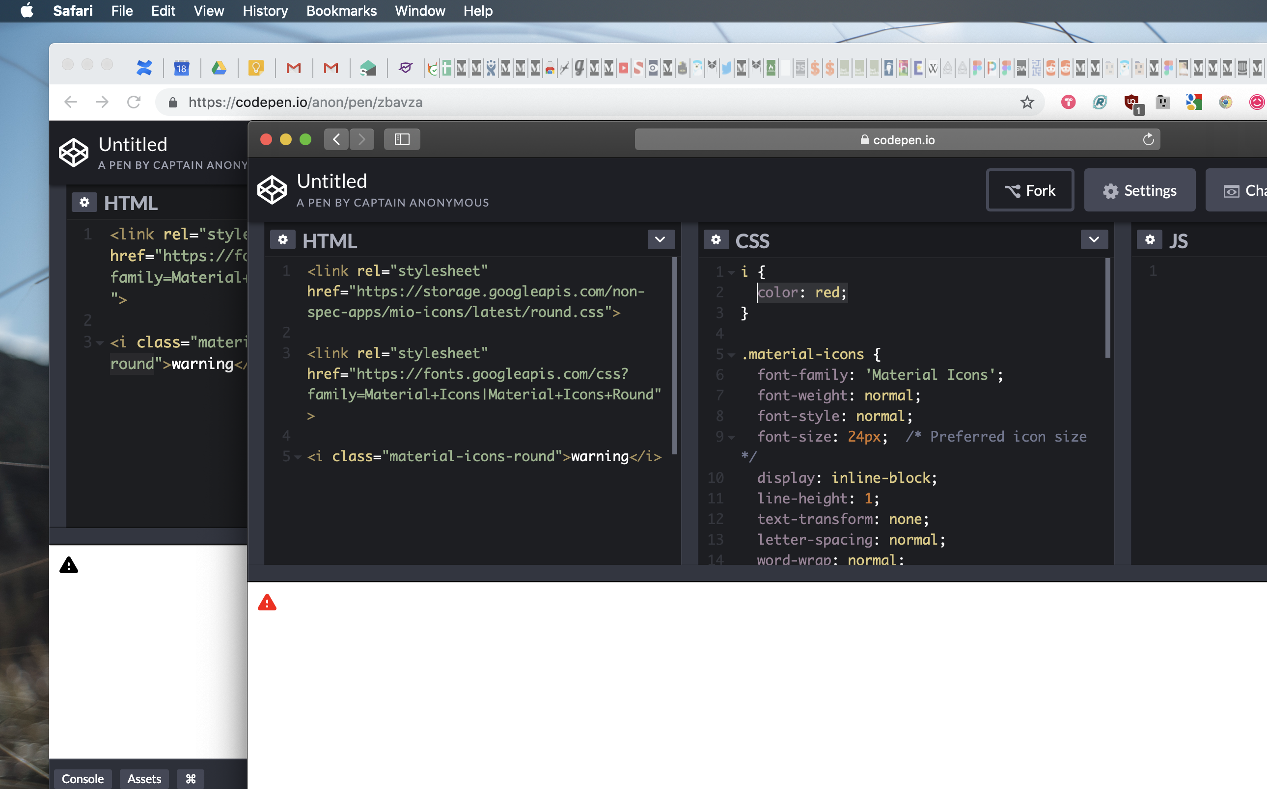
Task: Toggle the Assets panel
Action: click(x=144, y=779)
